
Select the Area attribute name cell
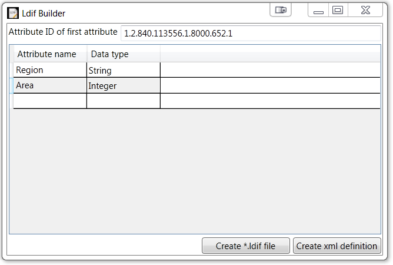point(49,85)
